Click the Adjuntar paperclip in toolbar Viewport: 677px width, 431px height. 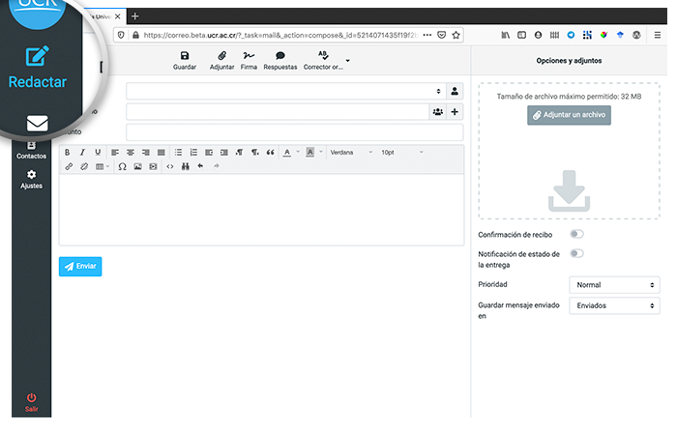[x=221, y=61]
